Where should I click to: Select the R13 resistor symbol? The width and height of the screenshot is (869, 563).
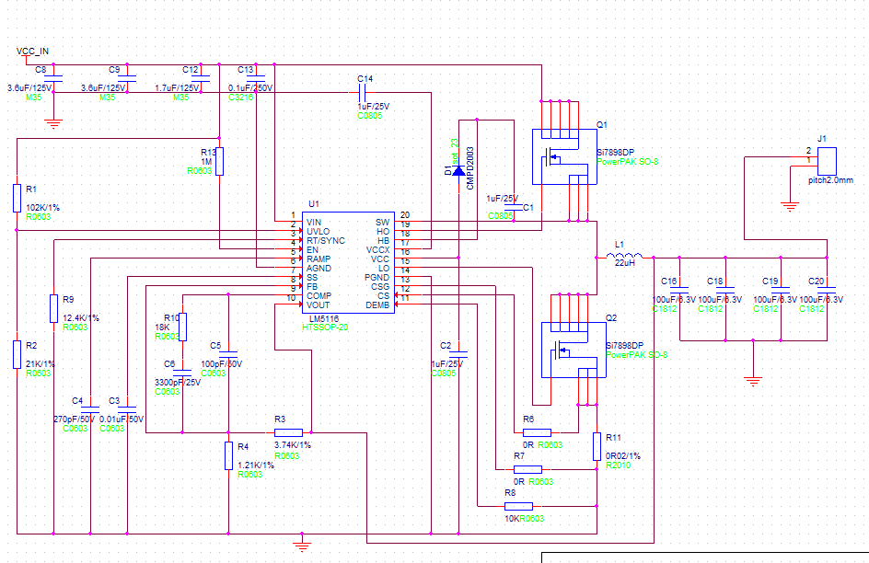coord(219,161)
